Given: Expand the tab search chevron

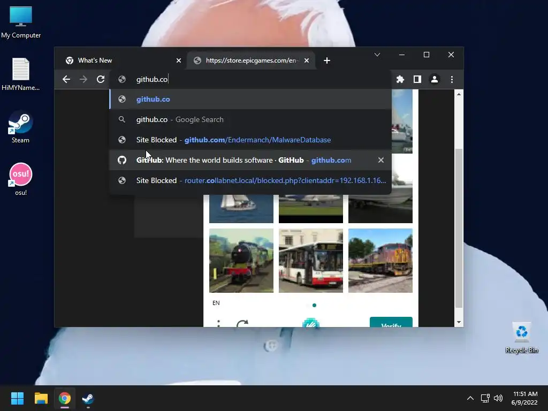Looking at the screenshot, I should 377,55.
